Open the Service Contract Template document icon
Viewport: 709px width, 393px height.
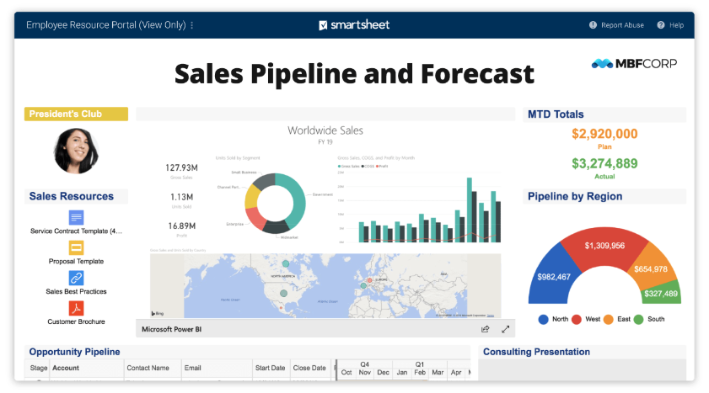(x=76, y=217)
